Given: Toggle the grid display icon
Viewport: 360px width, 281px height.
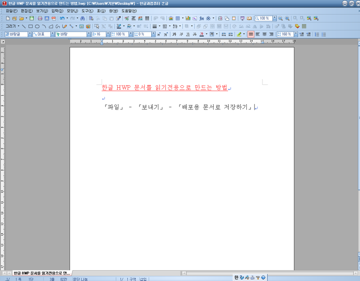Looking at the screenshot, I should (x=304, y=26).
